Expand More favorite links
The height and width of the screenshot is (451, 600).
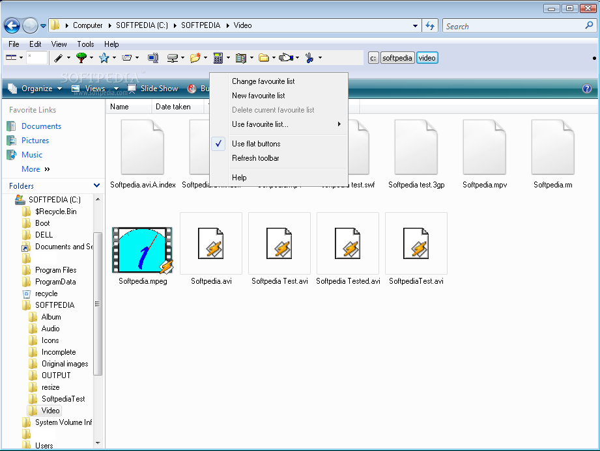tap(36, 169)
